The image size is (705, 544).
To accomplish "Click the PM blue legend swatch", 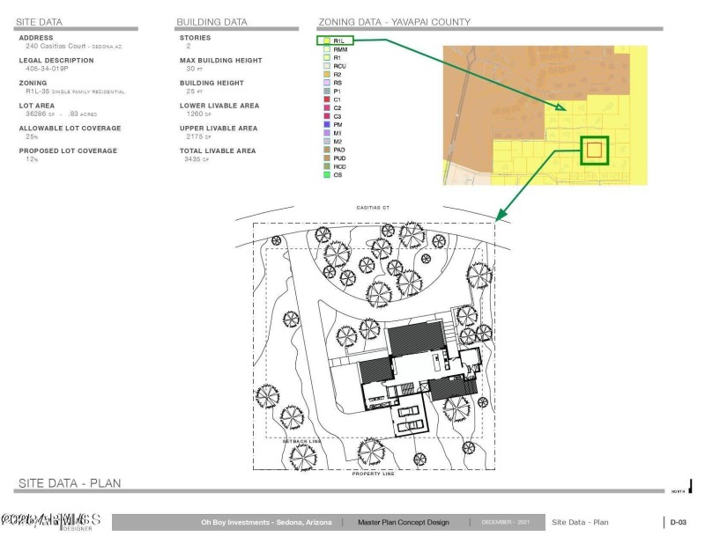I will coord(326,125).
